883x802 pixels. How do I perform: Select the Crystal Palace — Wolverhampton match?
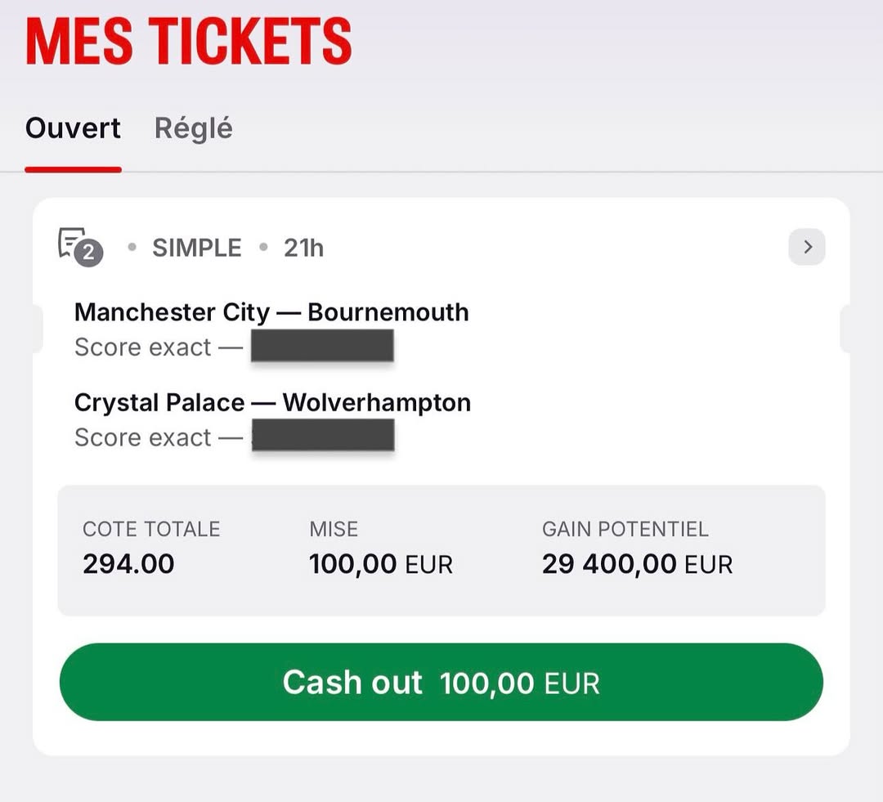point(272,403)
